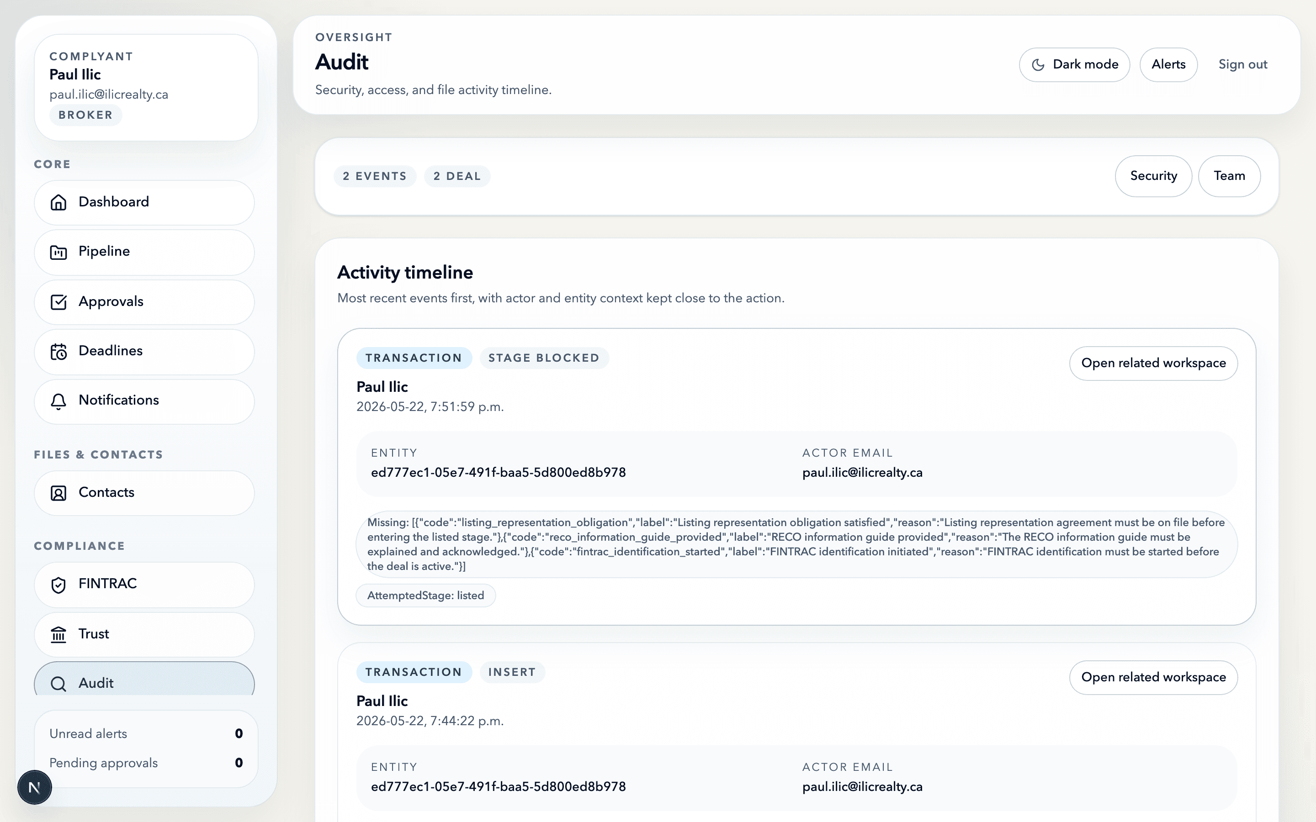Click Paul Ilic name in profile card

[75, 74]
